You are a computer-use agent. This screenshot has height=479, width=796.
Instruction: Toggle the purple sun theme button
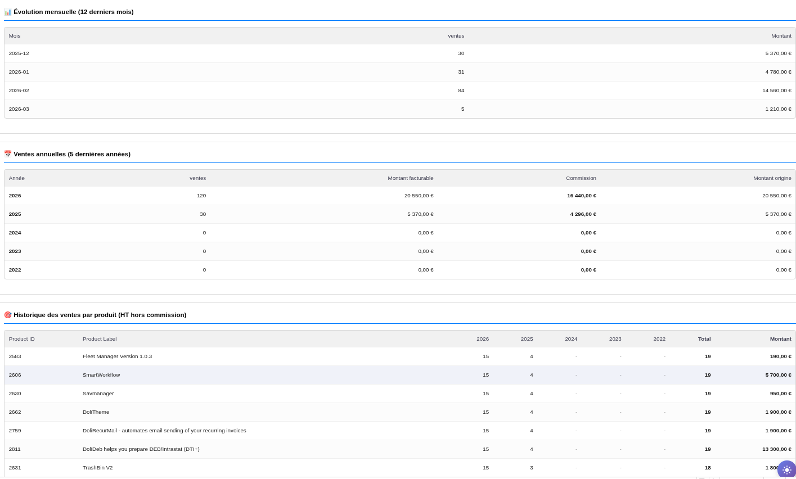[786, 469]
